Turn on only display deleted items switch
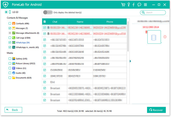Viewport: 171px width, 117px height. pyautogui.click(x=48, y=12)
